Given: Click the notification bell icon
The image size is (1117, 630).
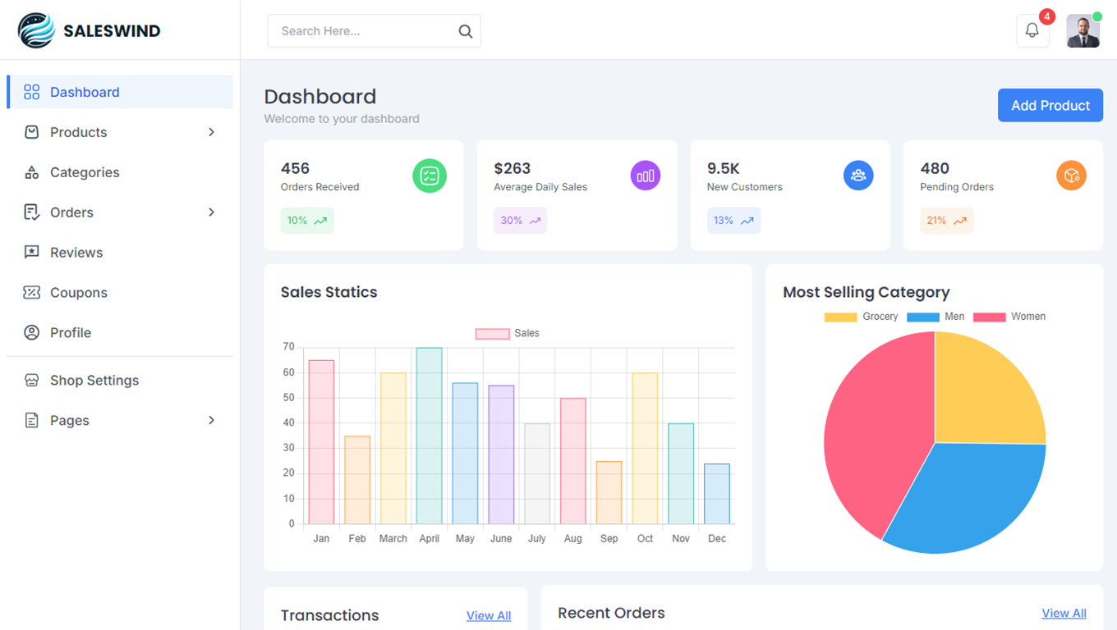Looking at the screenshot, I should (x=1032, y=31).
